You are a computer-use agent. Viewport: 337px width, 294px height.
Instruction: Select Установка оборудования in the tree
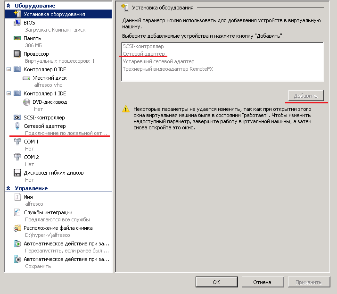tap(58, 14)
